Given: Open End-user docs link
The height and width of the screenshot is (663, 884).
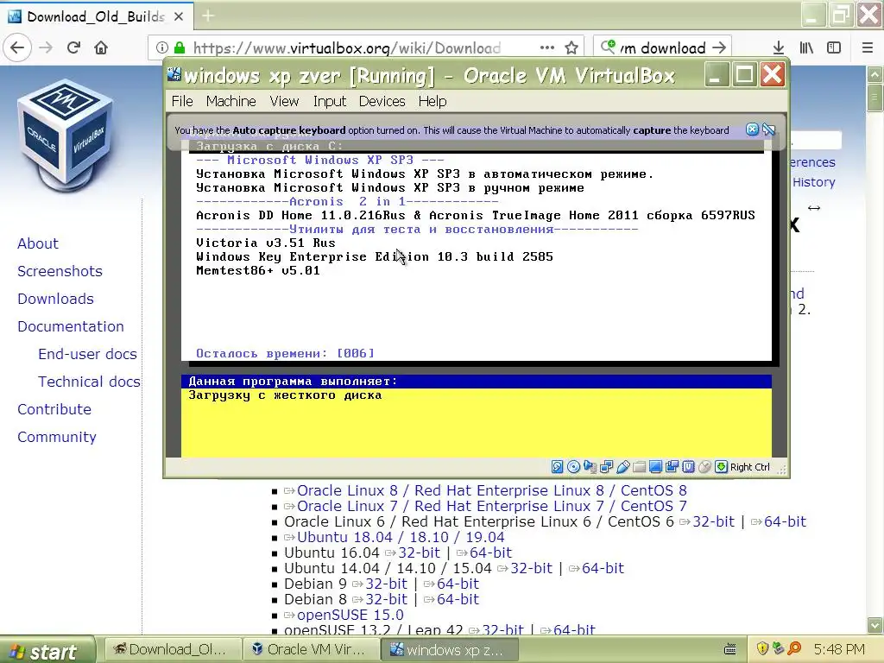Looking at the screenshot, I should [87, 354].
